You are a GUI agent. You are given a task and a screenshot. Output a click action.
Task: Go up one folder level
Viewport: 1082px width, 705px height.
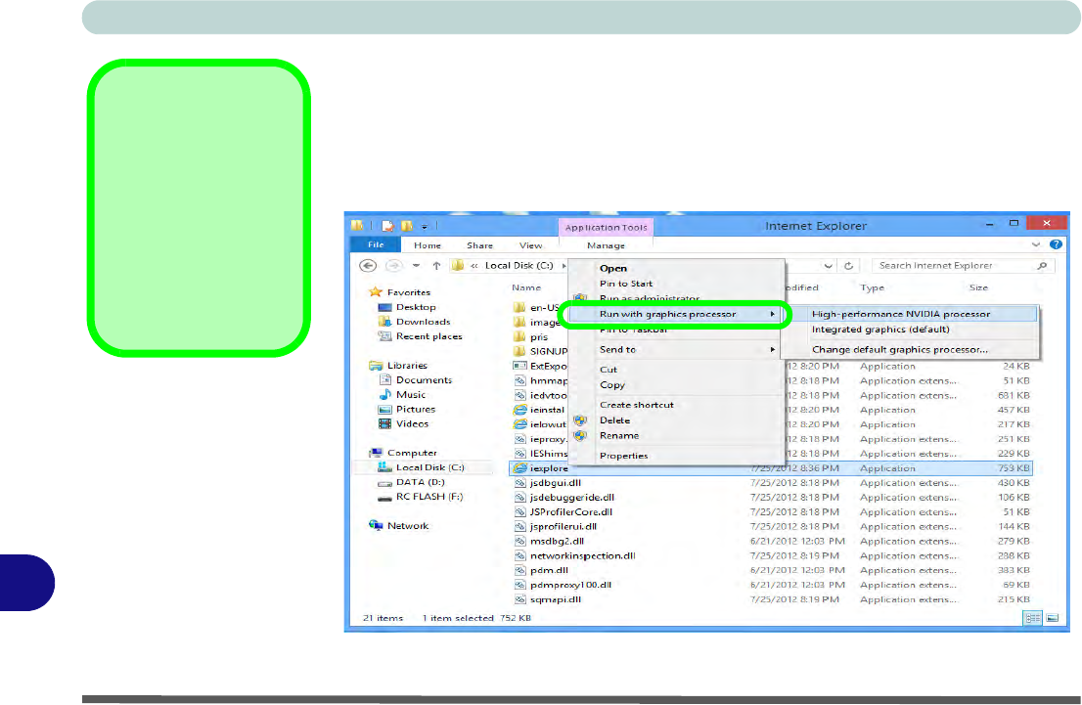tap(436, 266)
